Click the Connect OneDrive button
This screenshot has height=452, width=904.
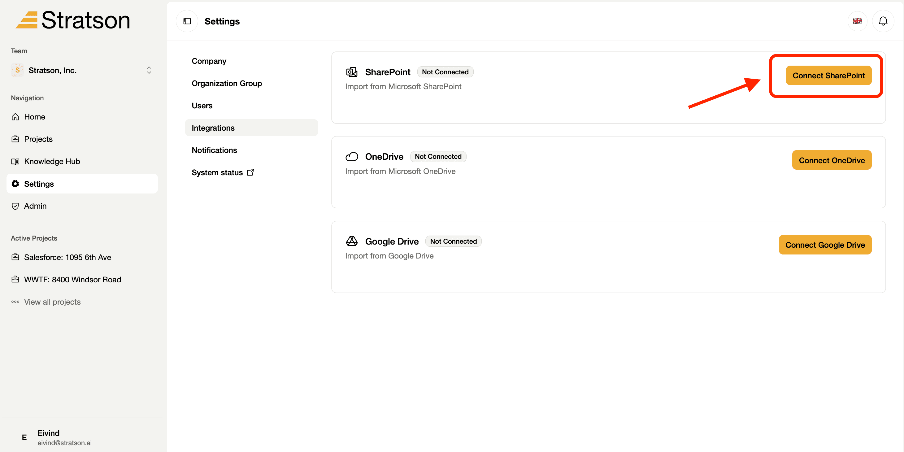[x=832, y=160]
